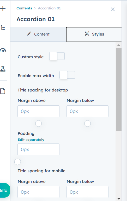Close the Accordion 01 panel
The height and width of the screenshot is (201, 127).
coord(113,9)
